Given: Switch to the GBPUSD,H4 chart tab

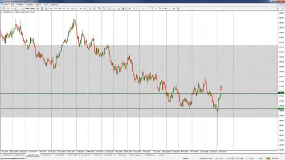Looking at the screenshot, I should (20, 155).
